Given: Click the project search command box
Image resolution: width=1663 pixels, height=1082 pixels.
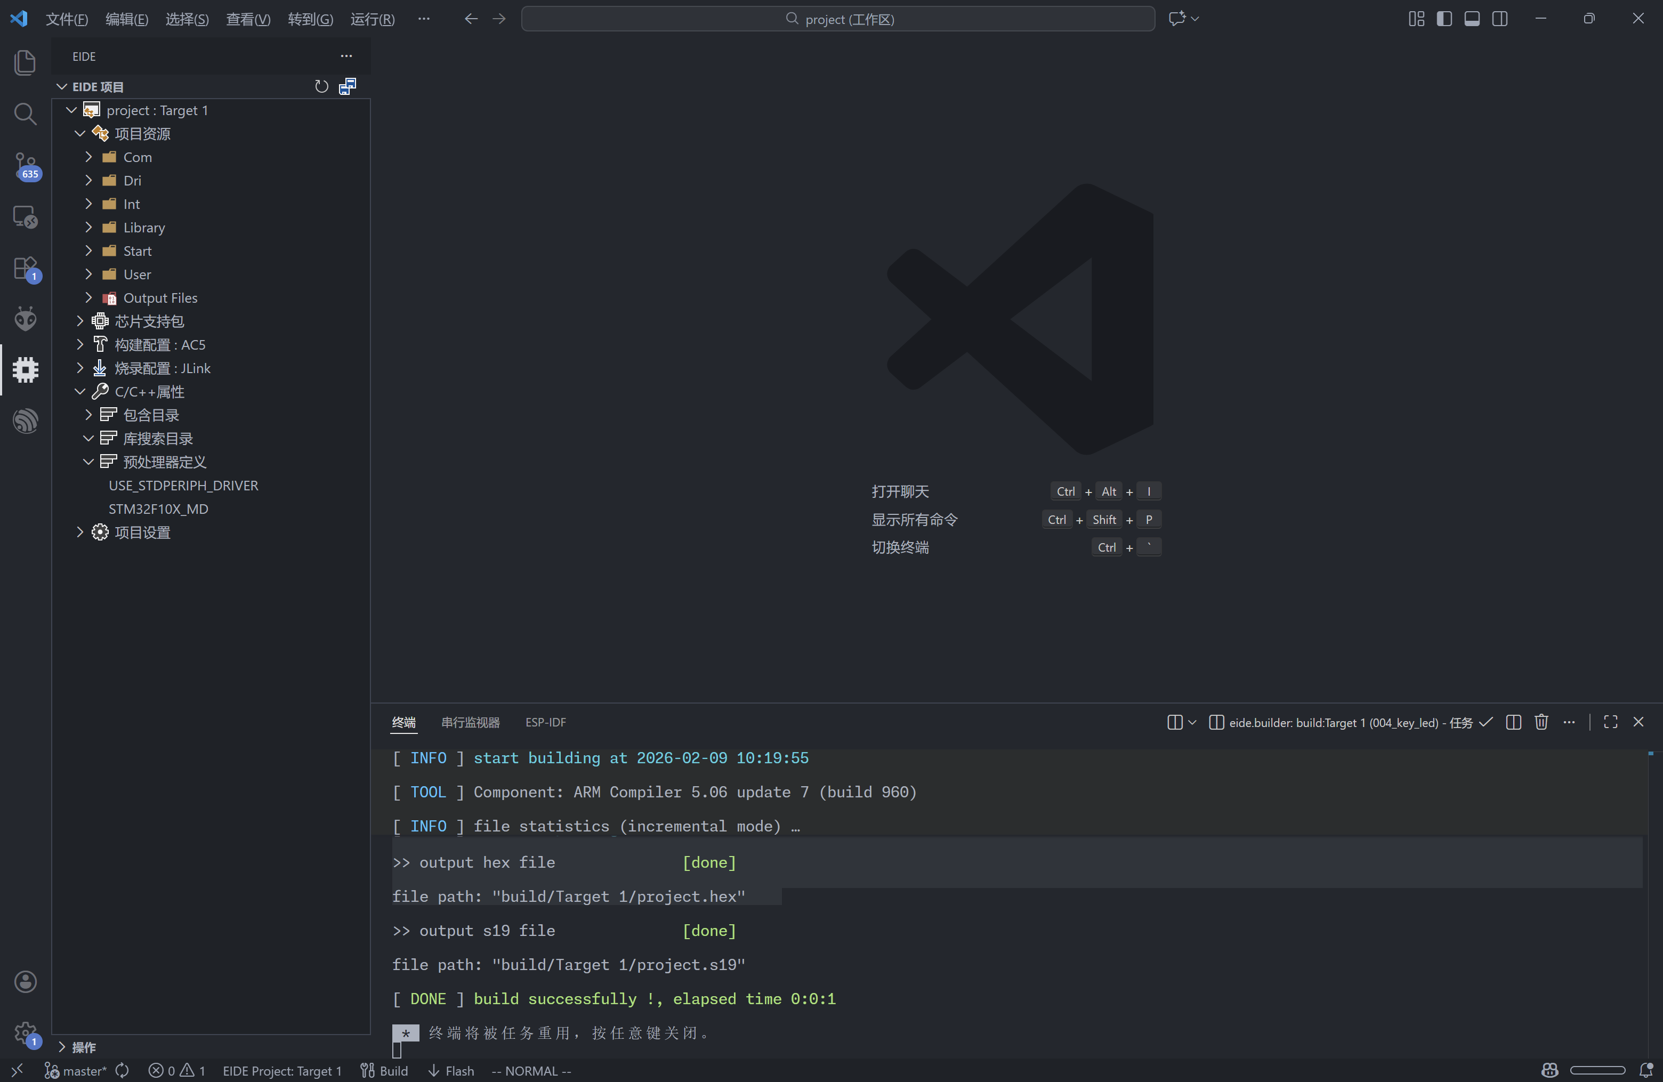Looking at the screenshot, I should [838, 19].
